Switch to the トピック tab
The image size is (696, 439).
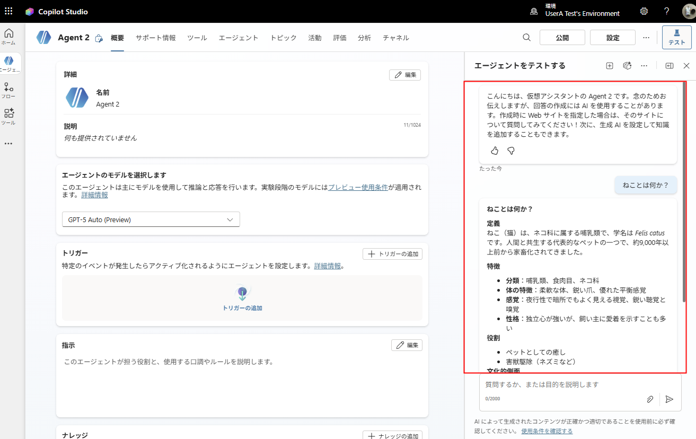[283, 38]
